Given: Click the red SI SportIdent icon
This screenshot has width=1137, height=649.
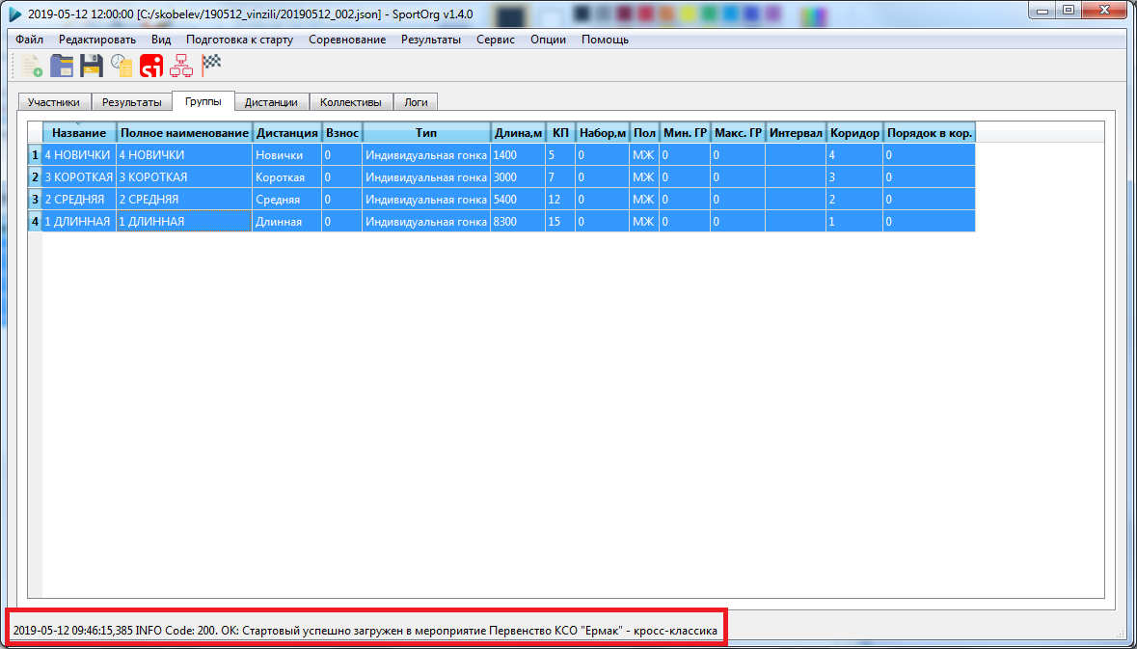Looking at the screenshot, I should click(151, 66).
